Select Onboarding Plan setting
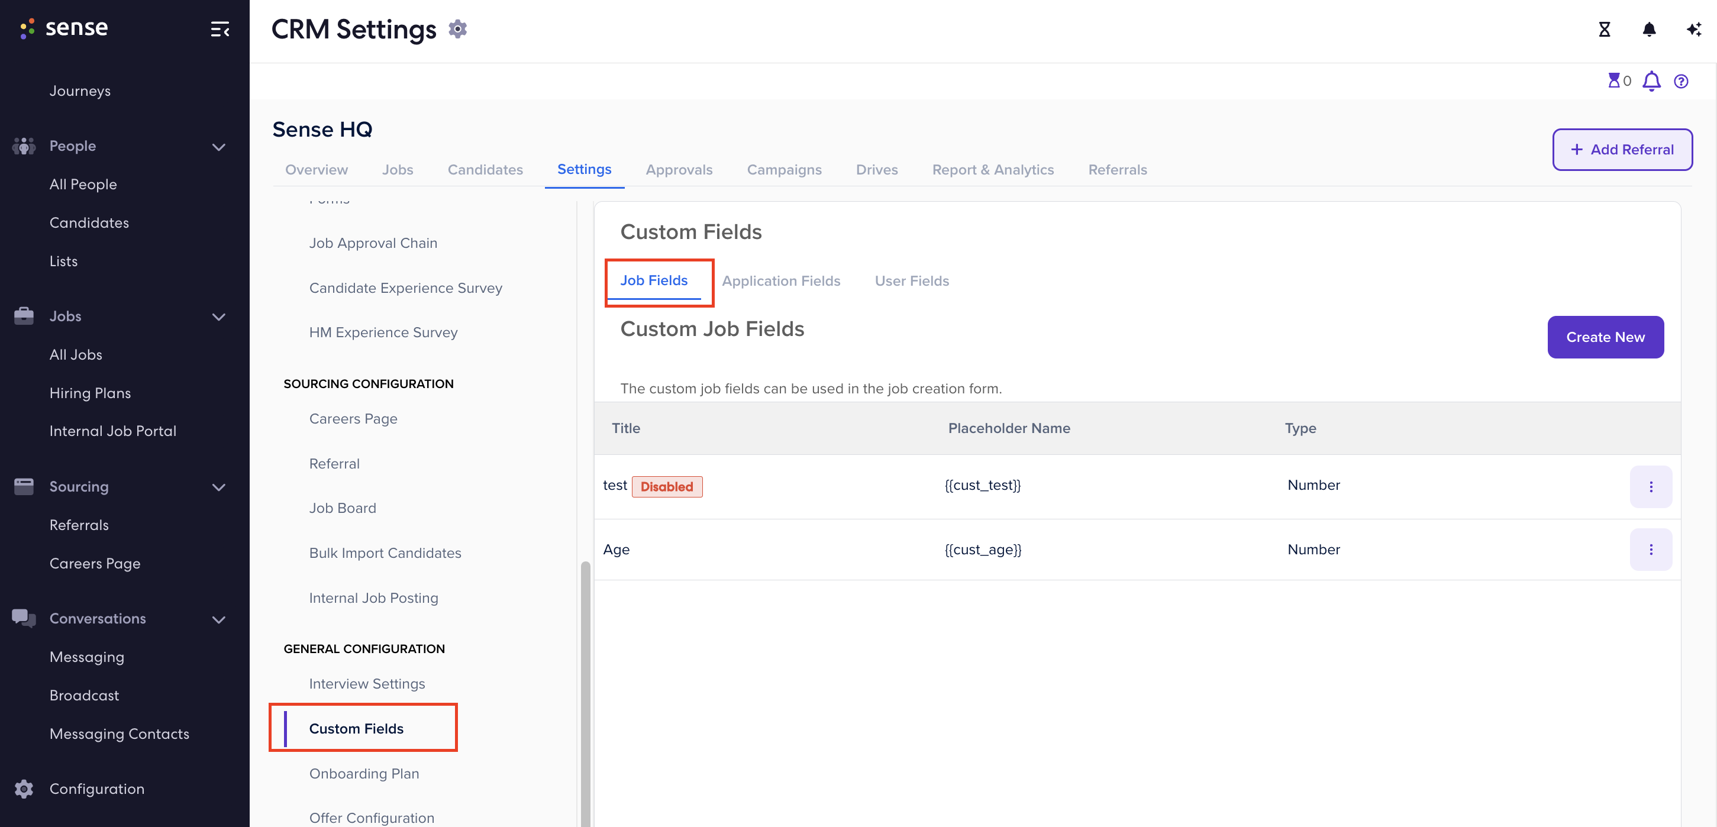Image resolution: width=1717 pixels, height=827 pixels. coord(364,774)
